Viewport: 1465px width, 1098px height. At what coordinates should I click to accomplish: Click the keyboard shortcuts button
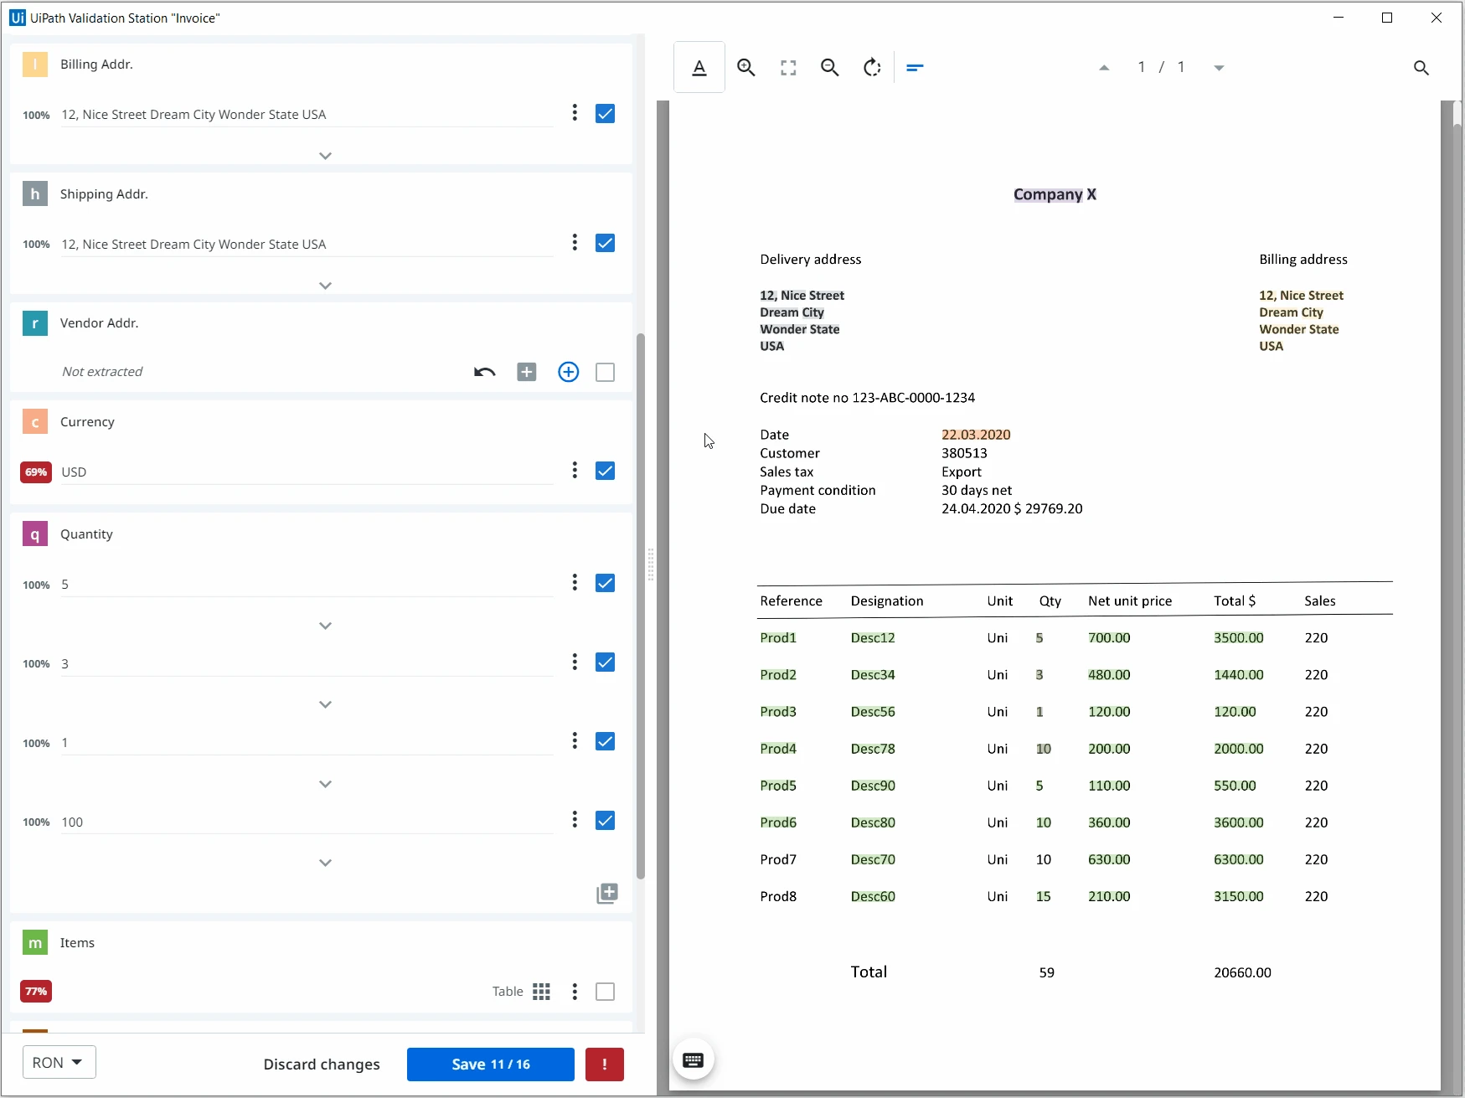(x=693, y=1060)
